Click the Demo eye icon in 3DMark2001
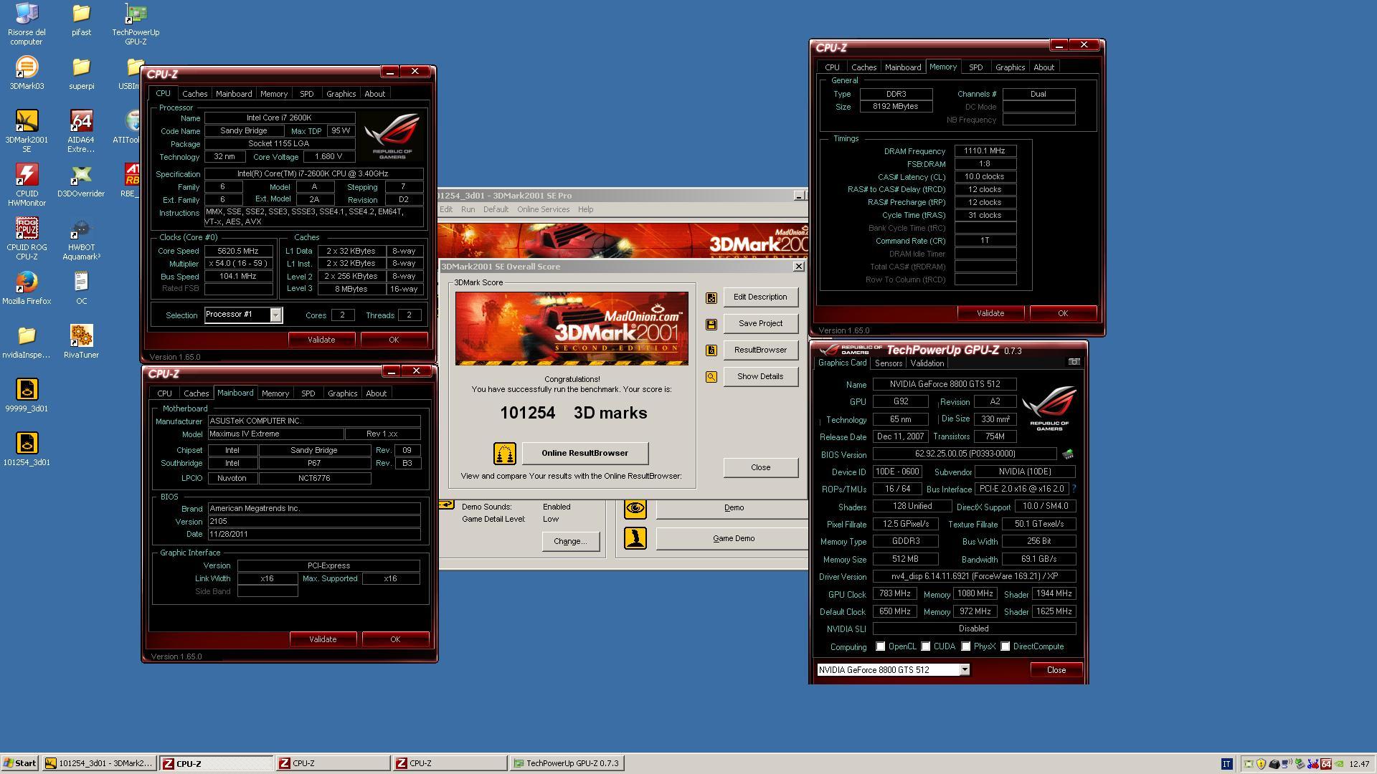1377x774 pixels. pyautogui.click(x=635, y=508)
